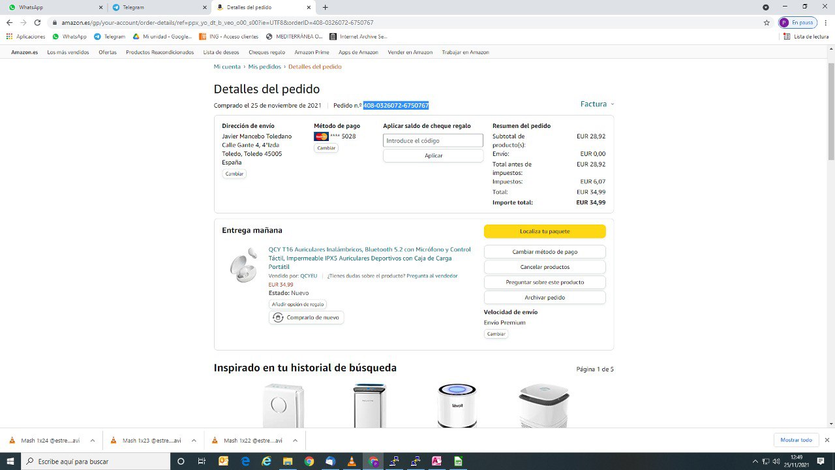This screenshot has height=470, width=835.
Task: Expand options for download 'Mash 1x24' file
Action: click(x=93, y=441)
